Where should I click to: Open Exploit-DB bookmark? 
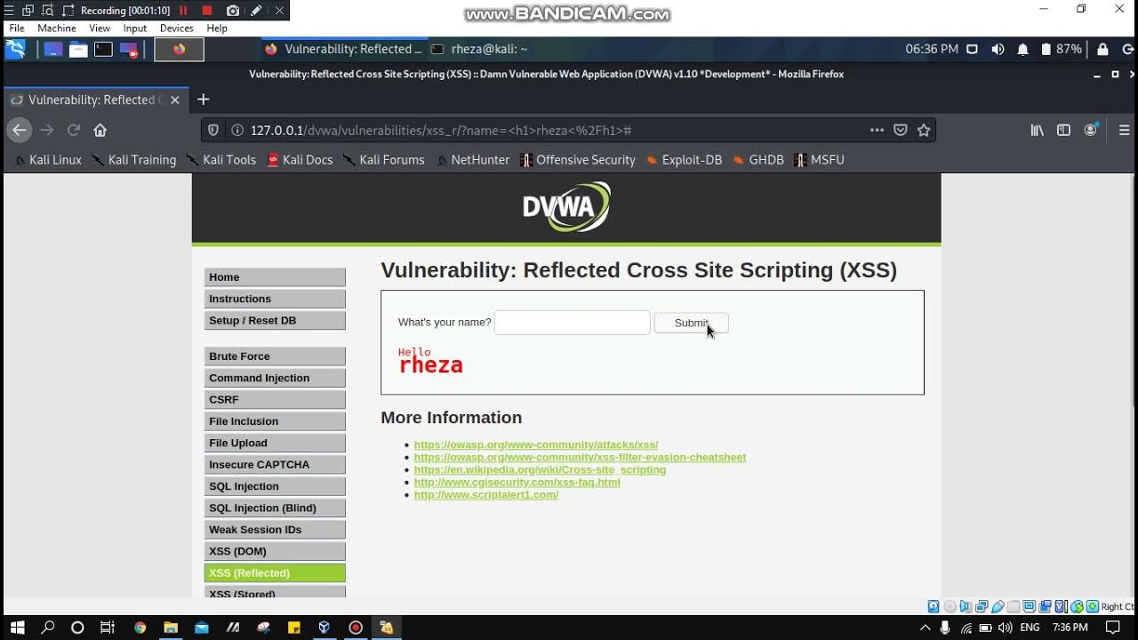tap(684, 160)
